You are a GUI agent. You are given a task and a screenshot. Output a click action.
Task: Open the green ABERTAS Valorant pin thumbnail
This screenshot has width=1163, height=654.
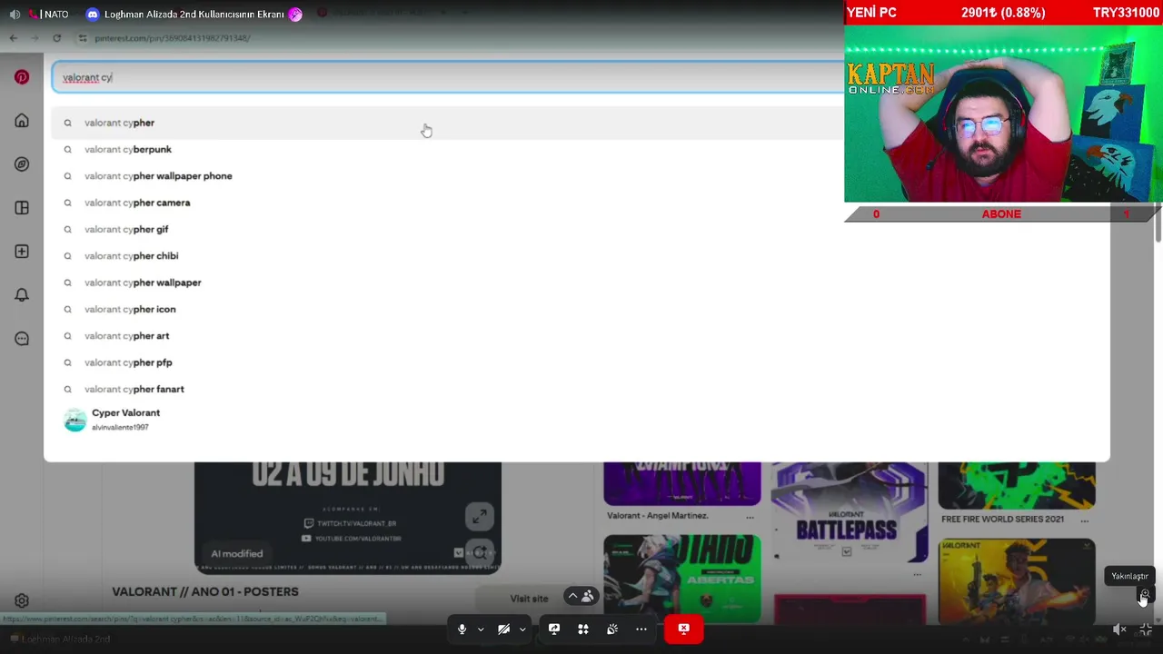pos(682,579)
